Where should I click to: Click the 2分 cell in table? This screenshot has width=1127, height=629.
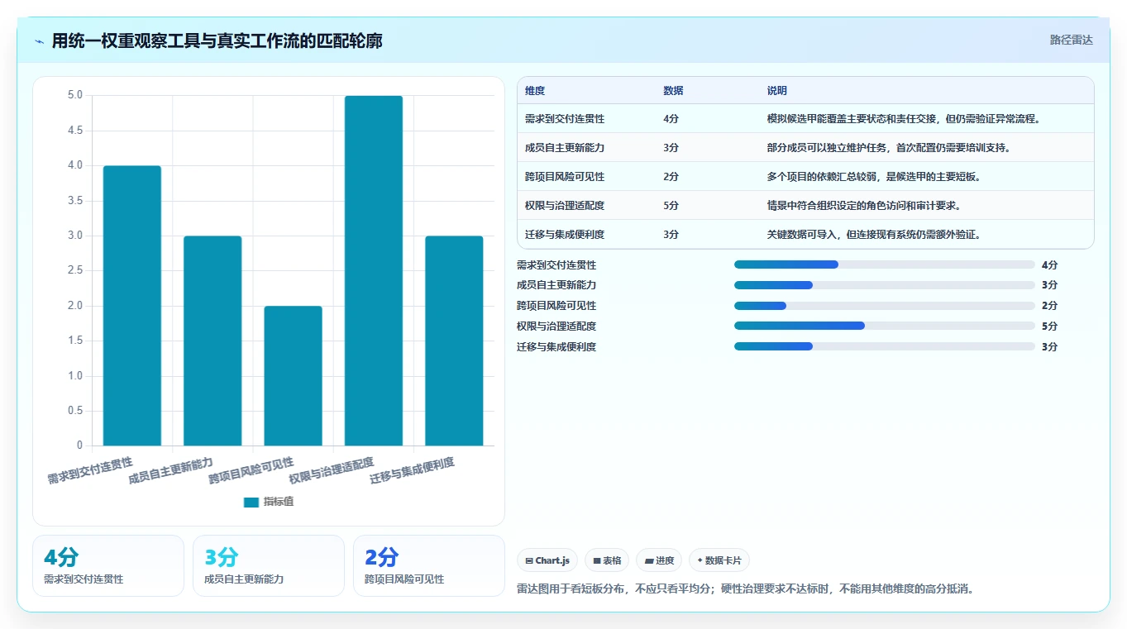(x=671, y=177)
